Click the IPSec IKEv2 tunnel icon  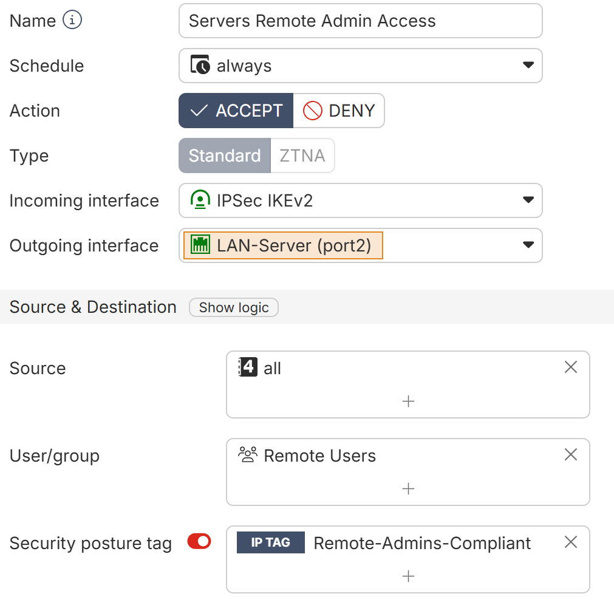(200, 199)
